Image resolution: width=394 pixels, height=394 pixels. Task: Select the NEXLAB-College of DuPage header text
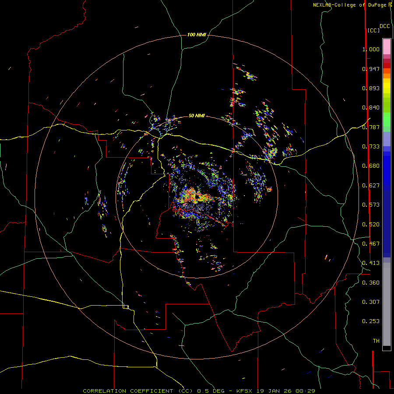(350, 5)
